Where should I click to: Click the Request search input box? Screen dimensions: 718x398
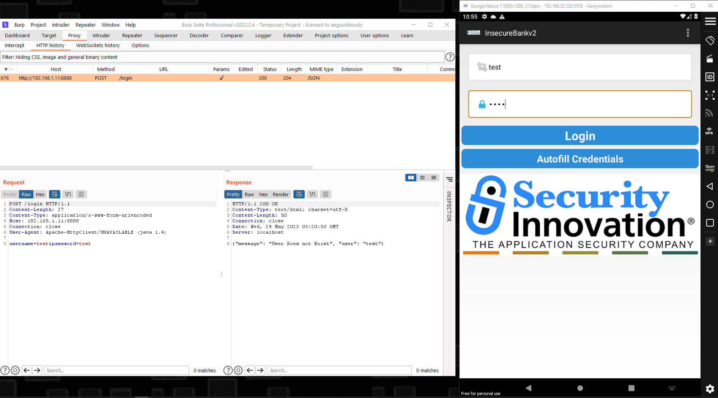117,370
